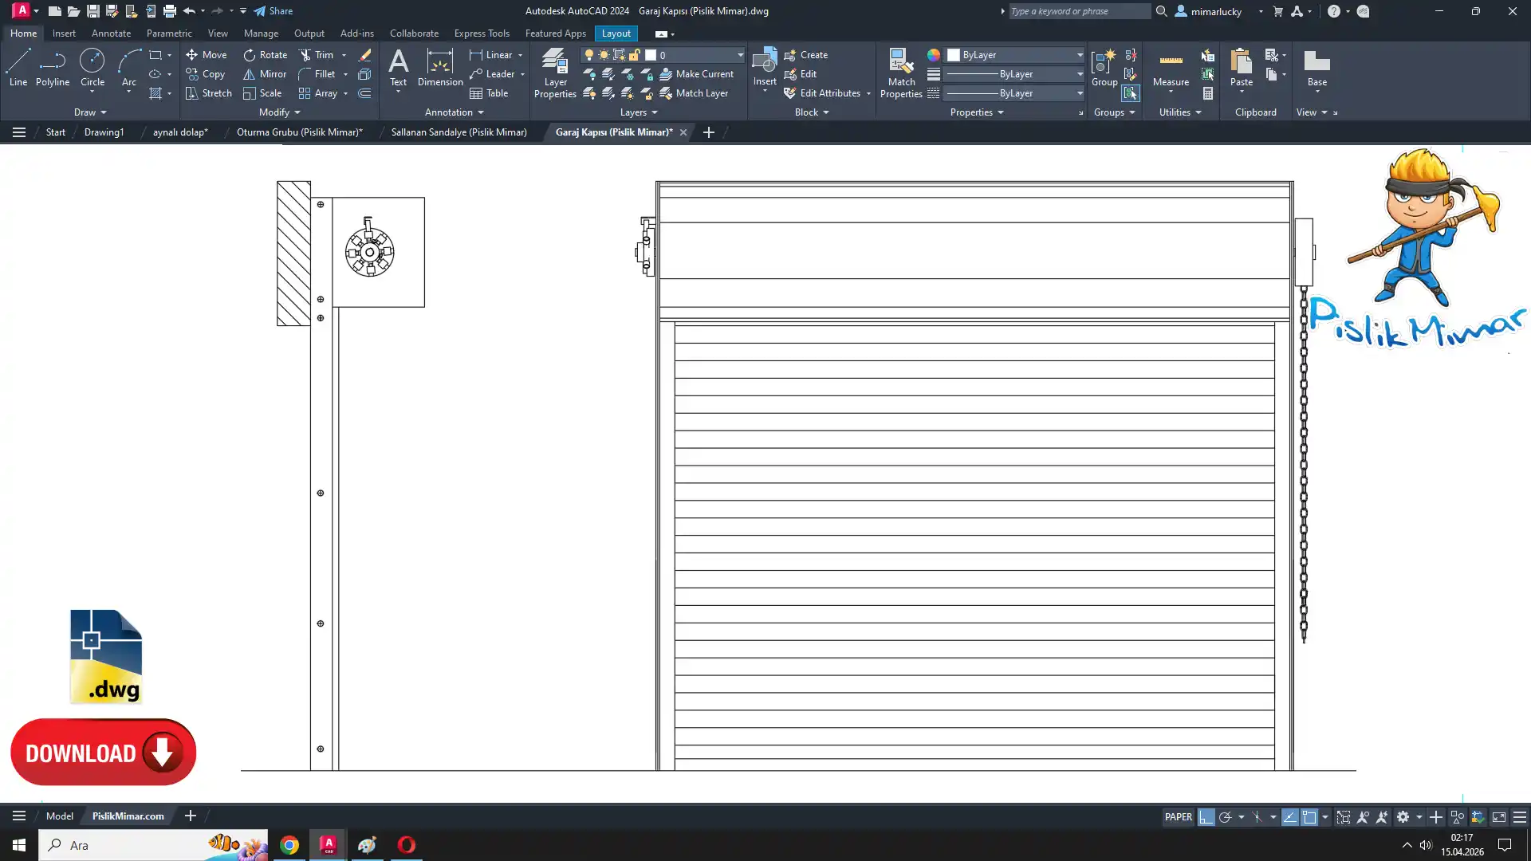Image resolution: width=1531 pixels, height=861 pixels.
Task: Click the Mirror modify tool
Action: [265, 74]
